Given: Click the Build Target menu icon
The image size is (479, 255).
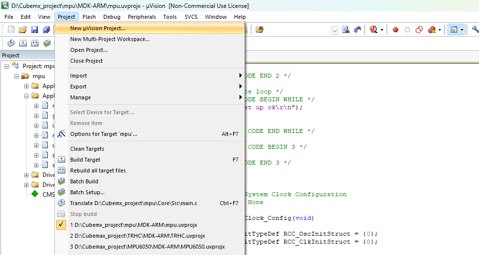Looking at the screenshot, I should pos(61,160).
